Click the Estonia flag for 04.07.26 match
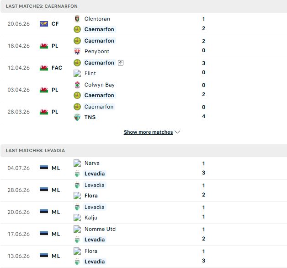Image resolution: width=287 pixels, height=268 pixels. point(44,168)
